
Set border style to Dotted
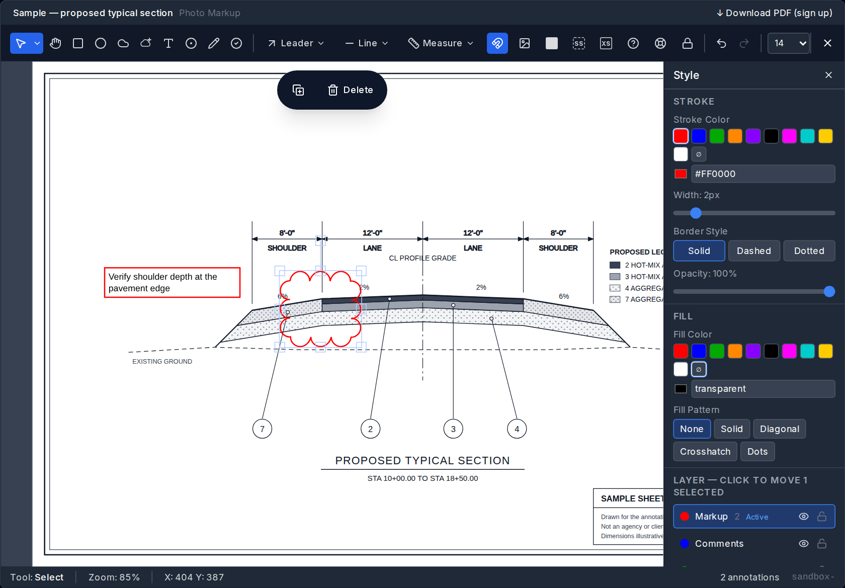[x=809, y=251]
